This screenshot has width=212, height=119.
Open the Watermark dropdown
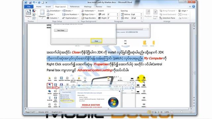point(88,11)
